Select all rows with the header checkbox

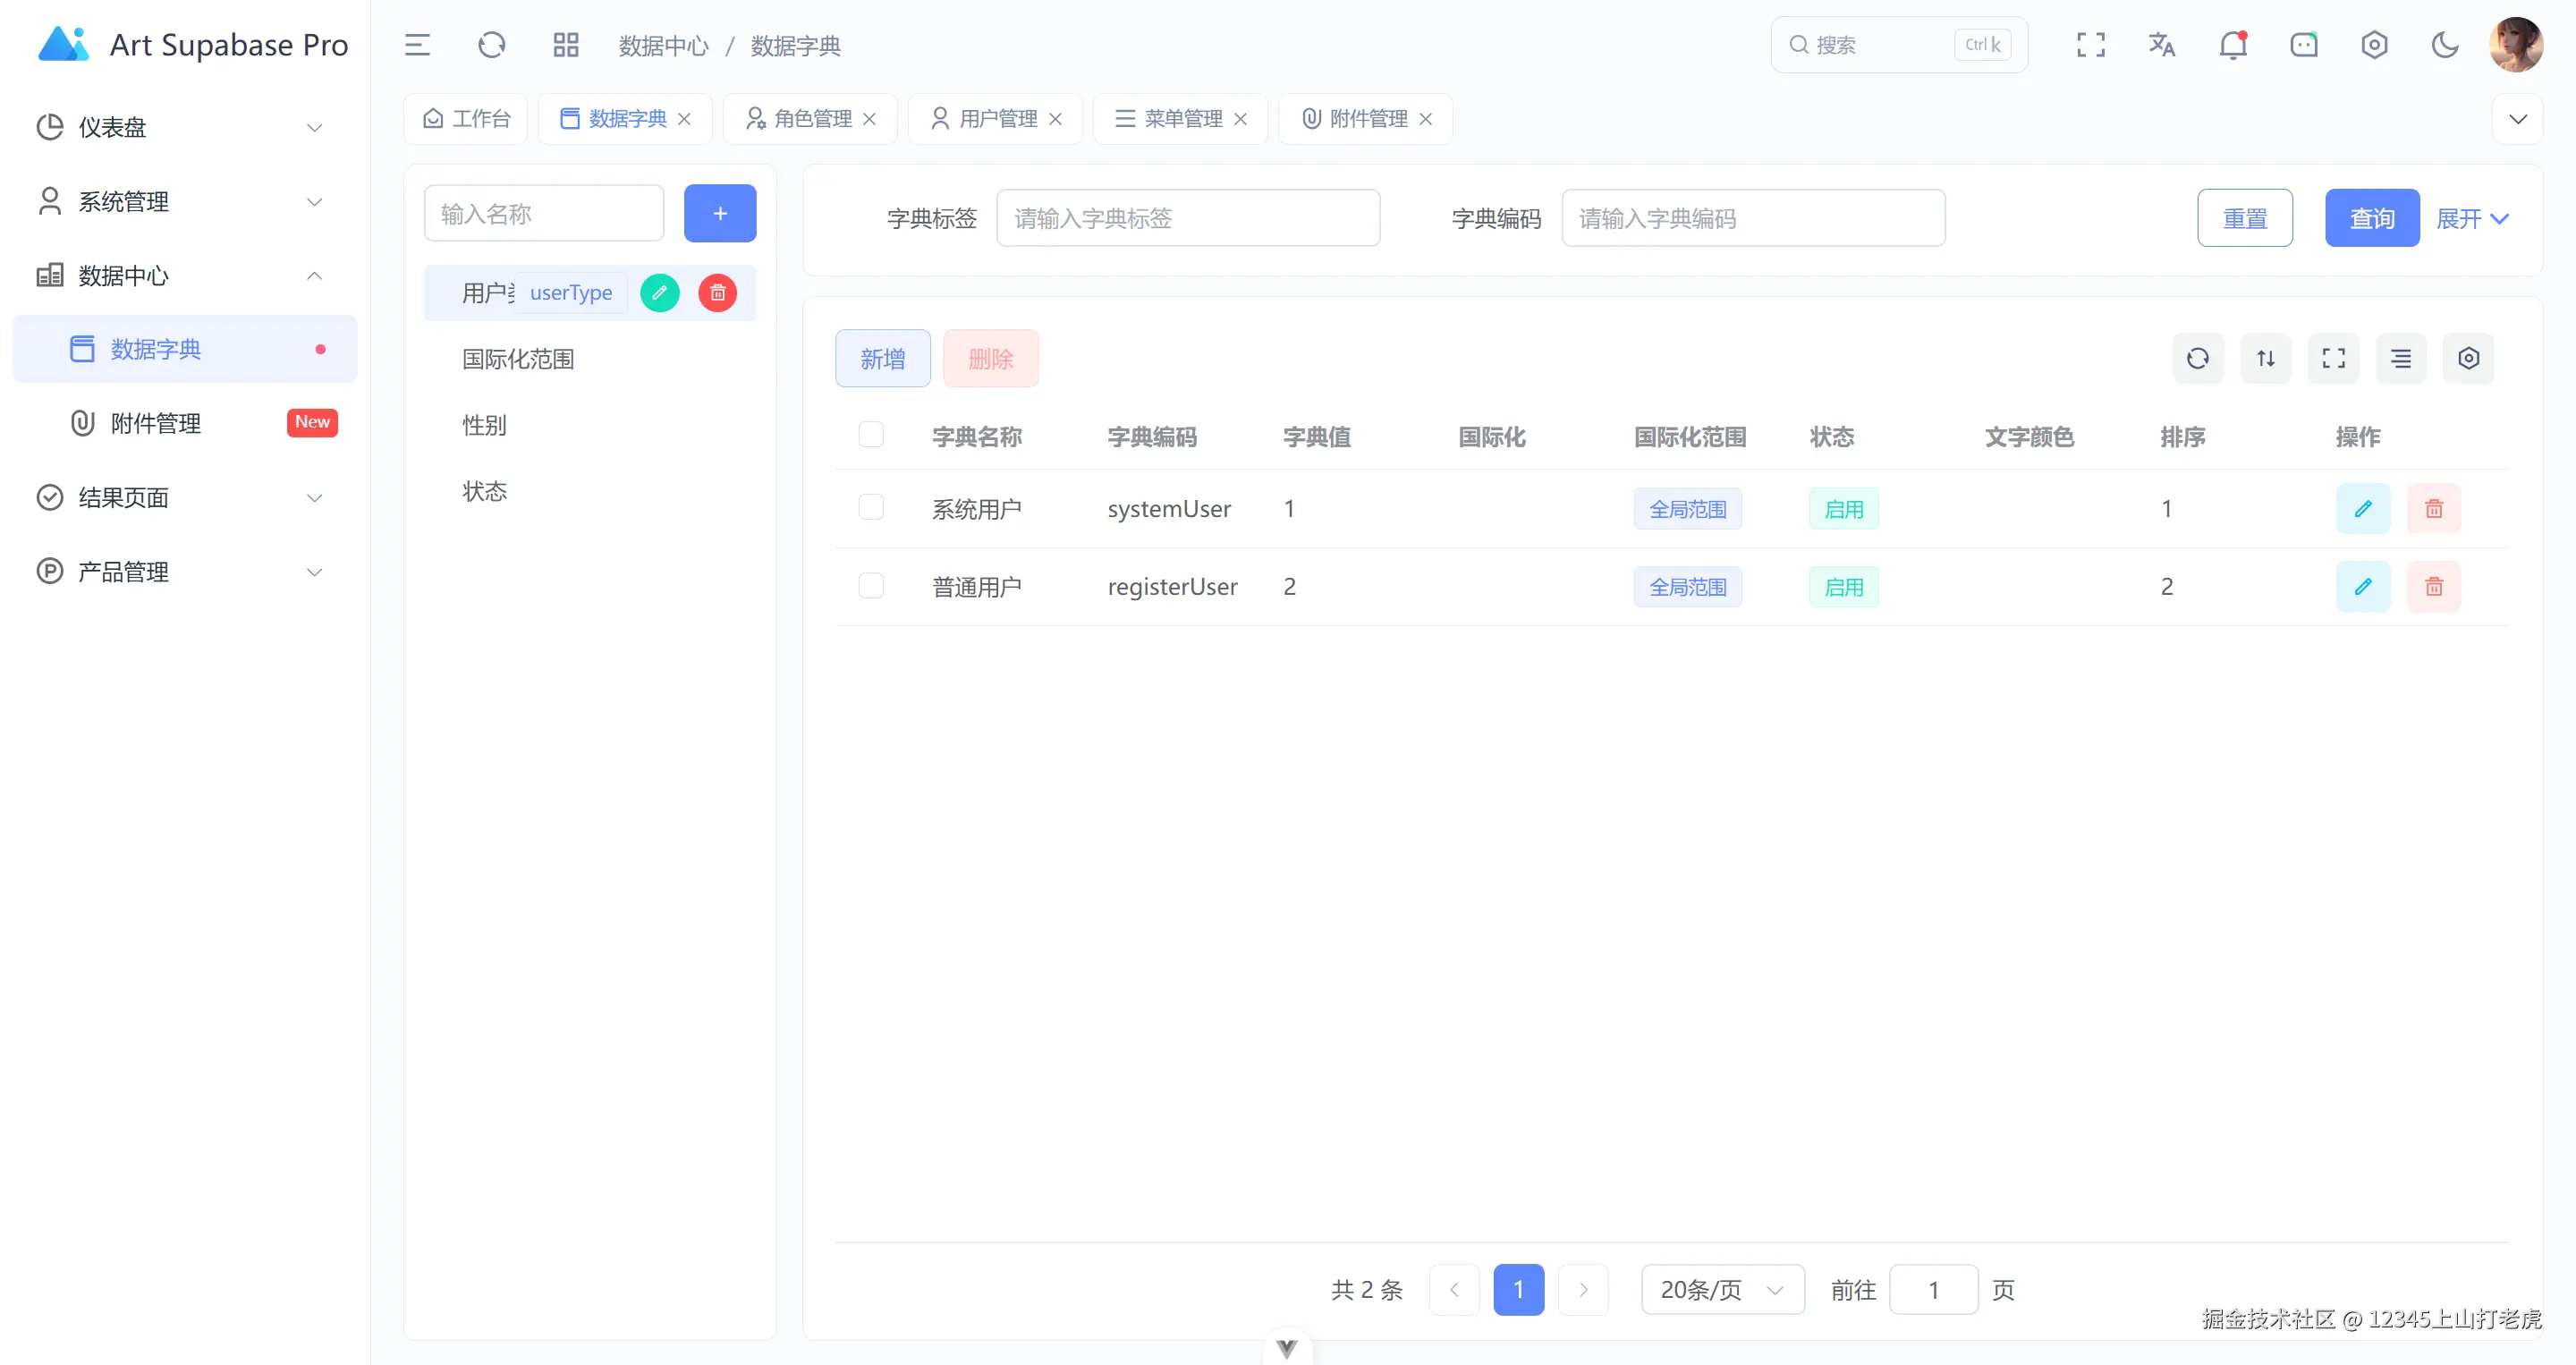[871, 434]
